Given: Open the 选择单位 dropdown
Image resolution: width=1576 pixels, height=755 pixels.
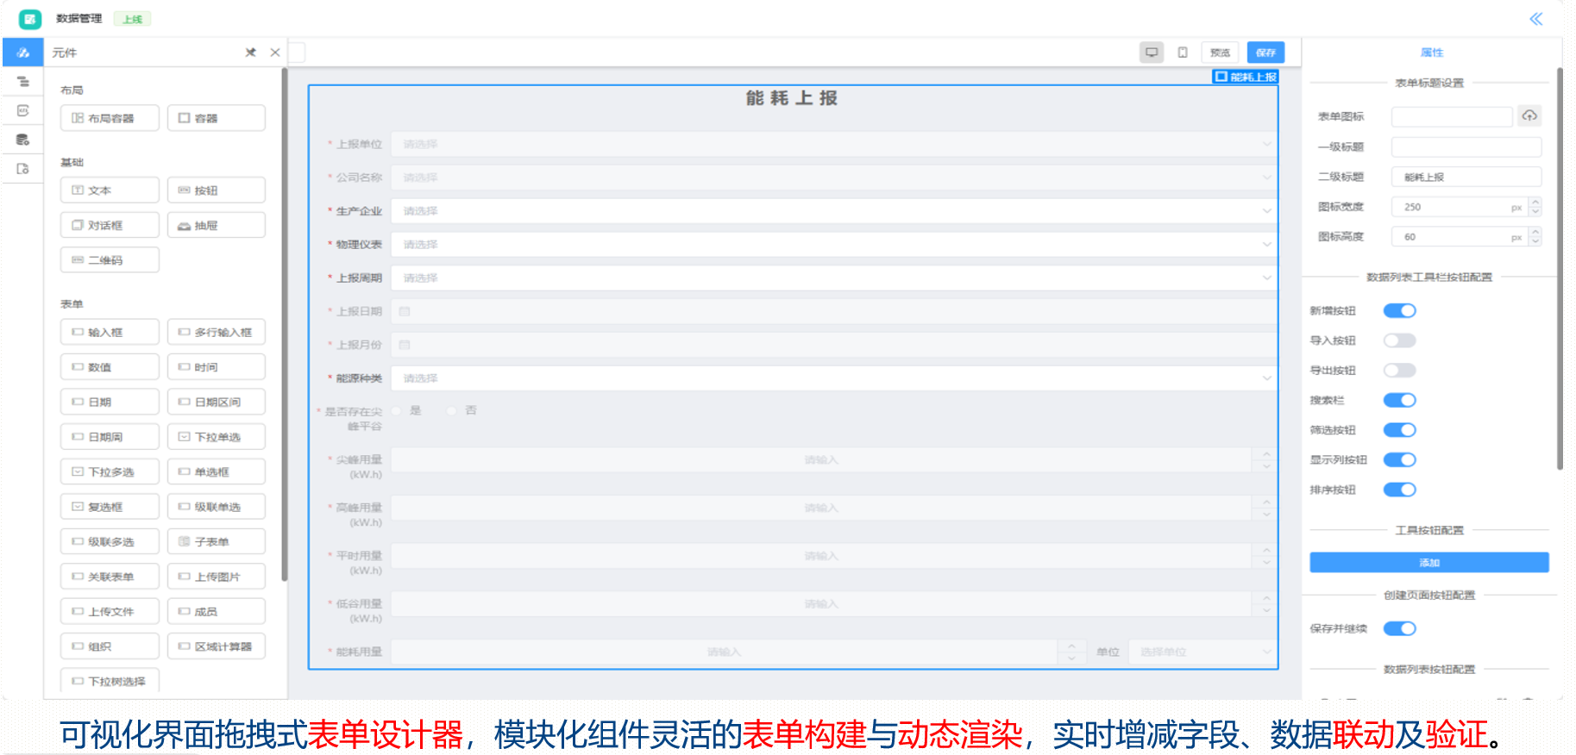Looking at the screenshot, I should (1202, 652).
